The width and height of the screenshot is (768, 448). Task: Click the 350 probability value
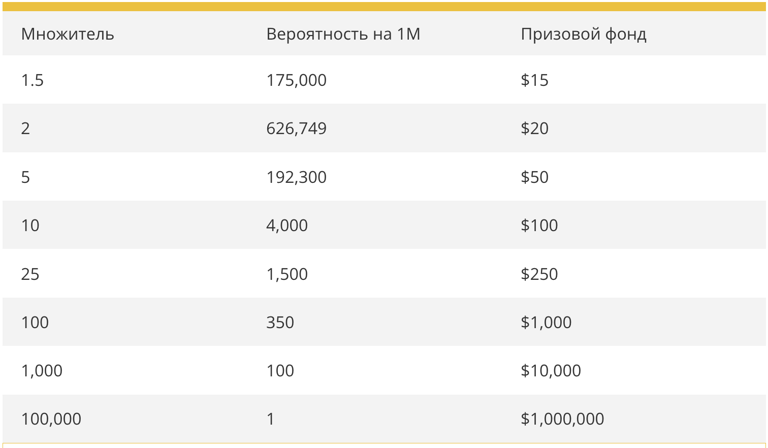pos(280,323)
